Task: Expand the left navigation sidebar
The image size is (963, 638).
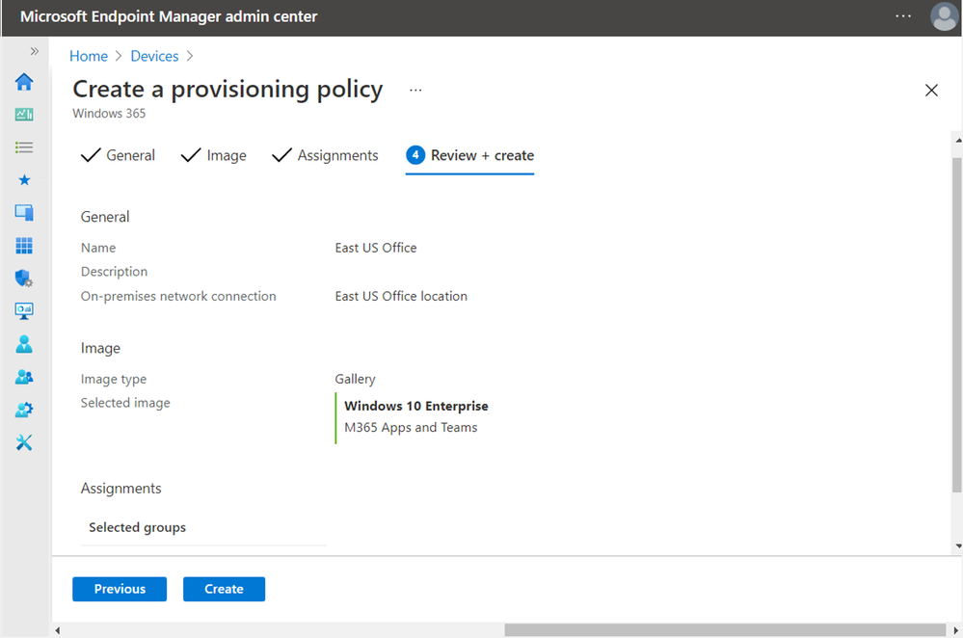Action: 35,51
